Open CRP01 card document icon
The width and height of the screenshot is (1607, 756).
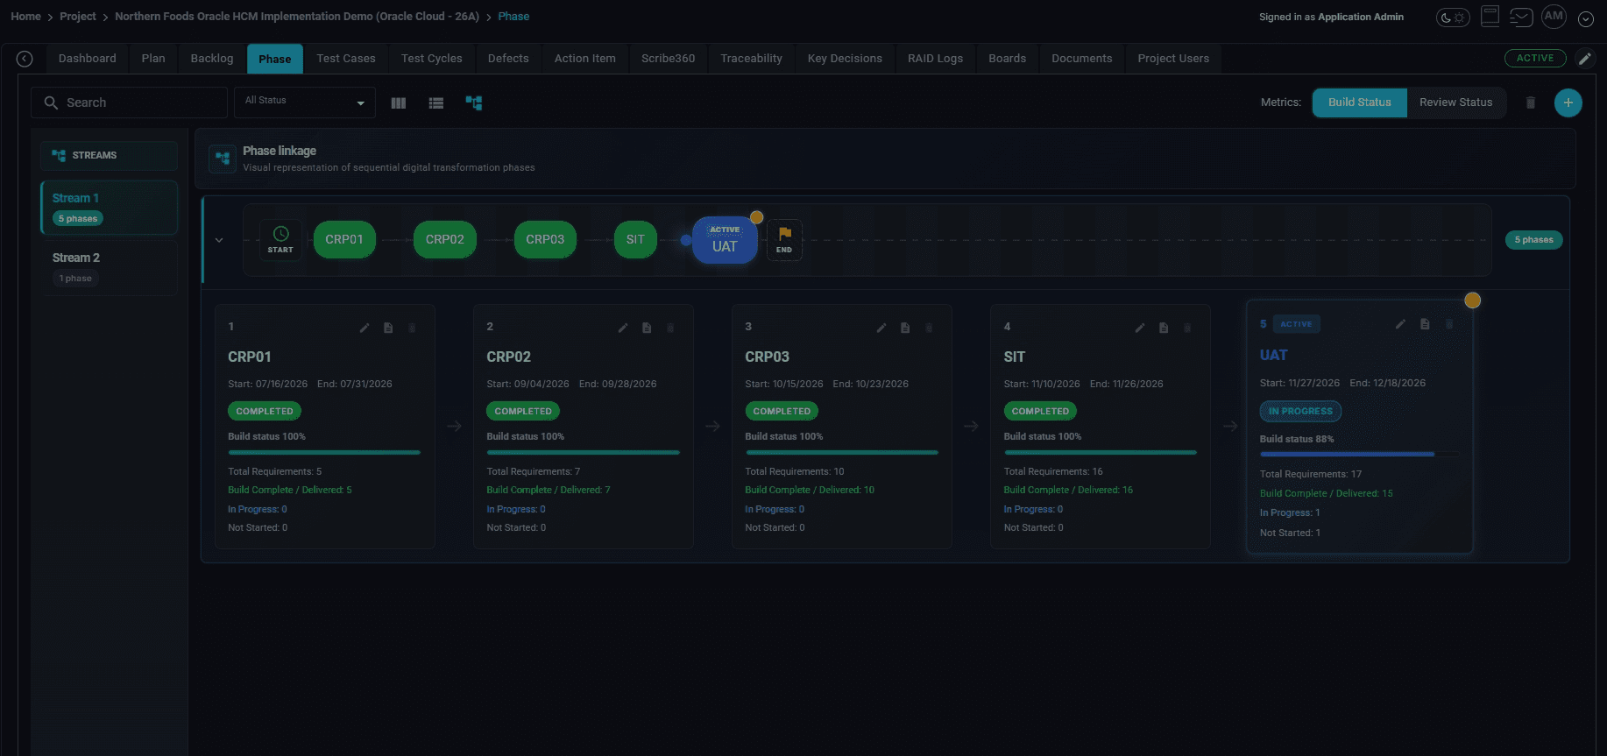pyautogui.click(x=388, y=328)
